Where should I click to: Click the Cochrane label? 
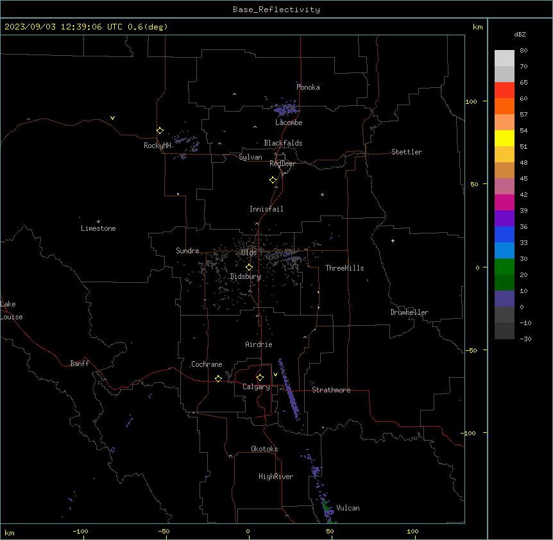click(x=207, y=364)
